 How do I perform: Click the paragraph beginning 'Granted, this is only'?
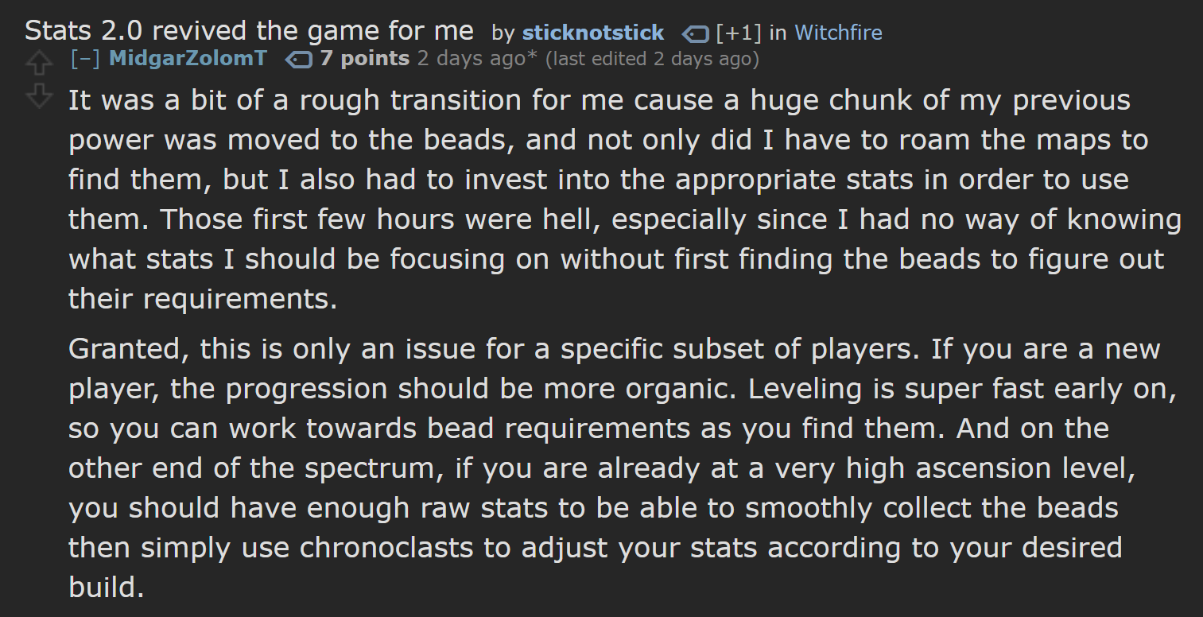click(622, 468)
